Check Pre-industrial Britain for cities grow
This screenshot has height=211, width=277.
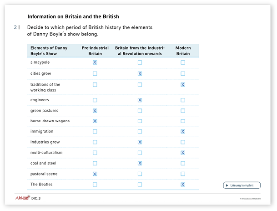click(x=95, y=73)
